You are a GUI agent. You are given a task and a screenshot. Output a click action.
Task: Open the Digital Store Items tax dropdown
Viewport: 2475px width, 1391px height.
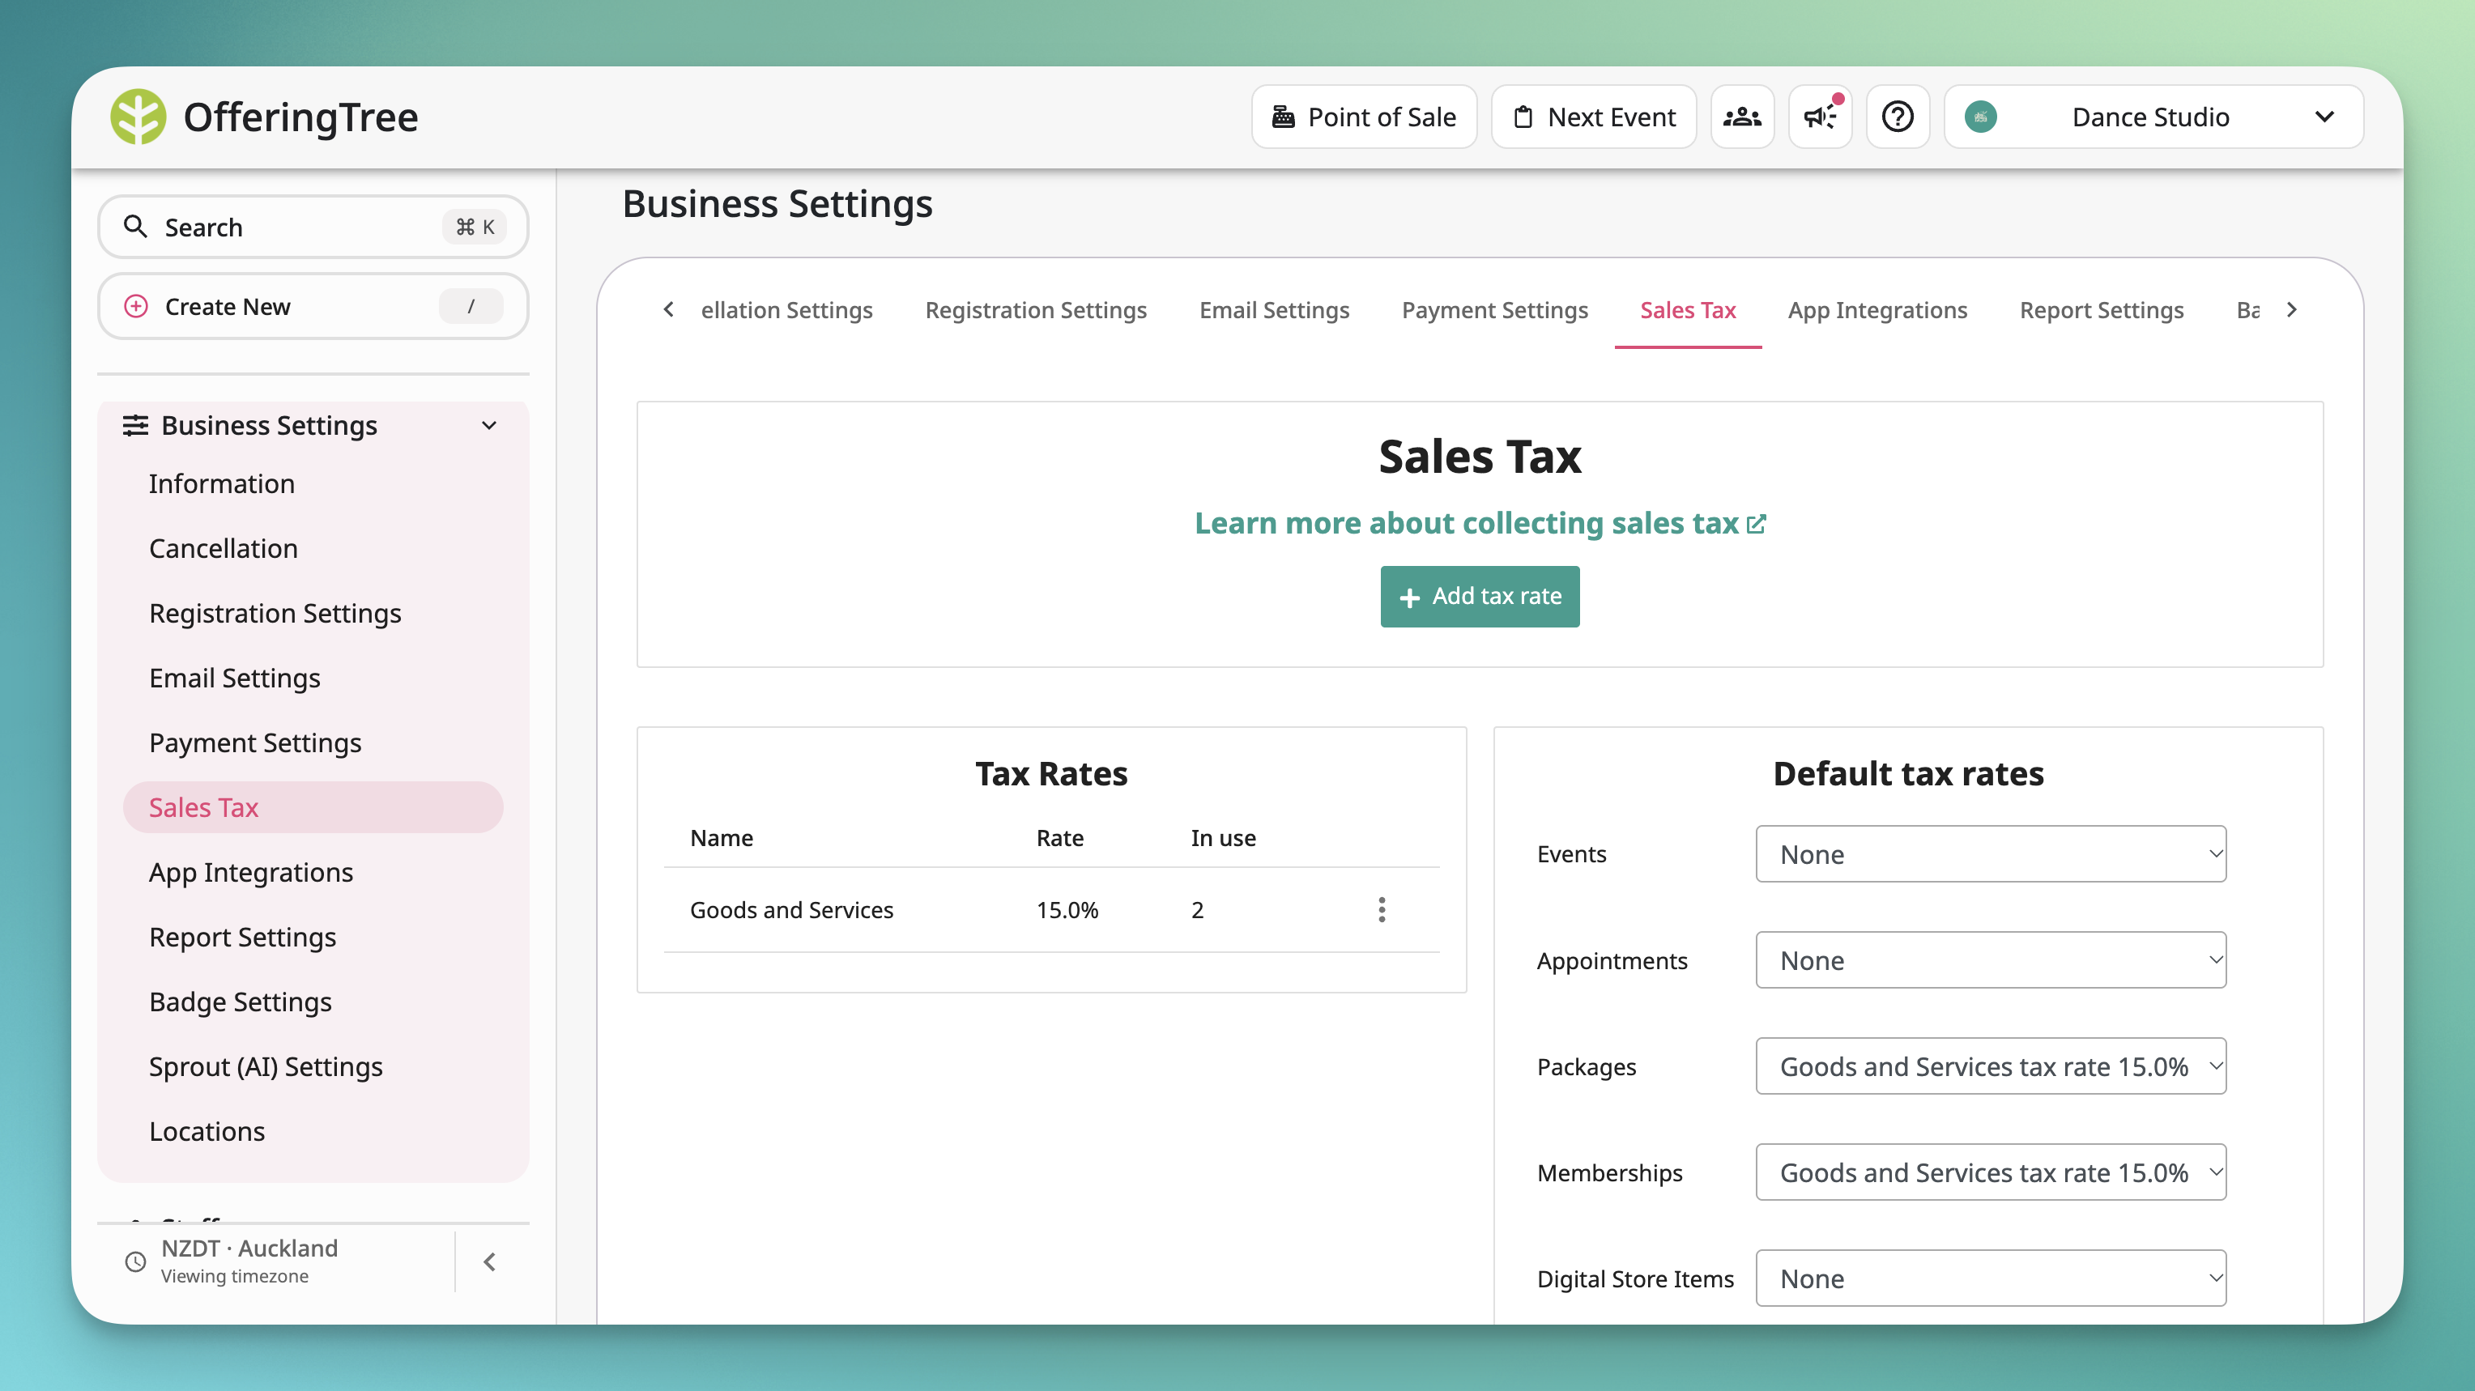pos(1991,1278)
